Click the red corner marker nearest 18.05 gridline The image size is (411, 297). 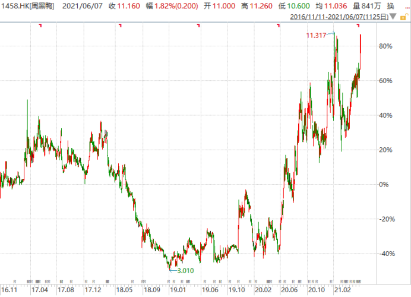pos(120,26)
